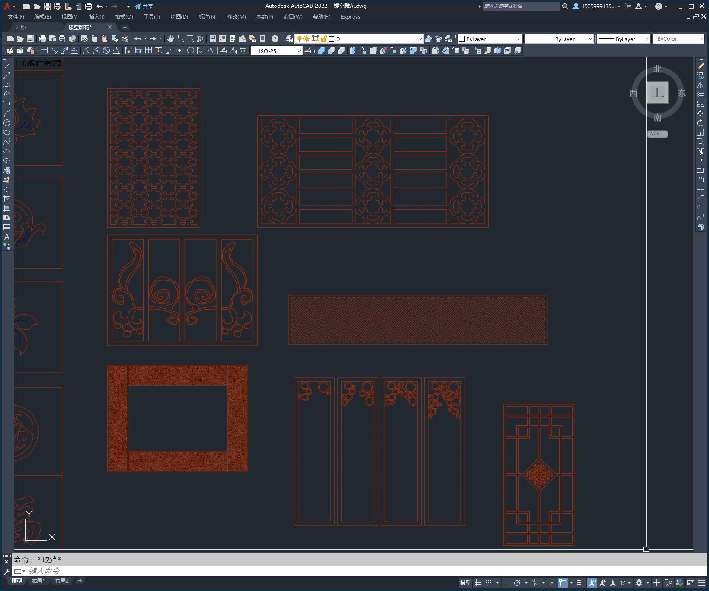Open the 文件(F) menu

tap(16, 17)
